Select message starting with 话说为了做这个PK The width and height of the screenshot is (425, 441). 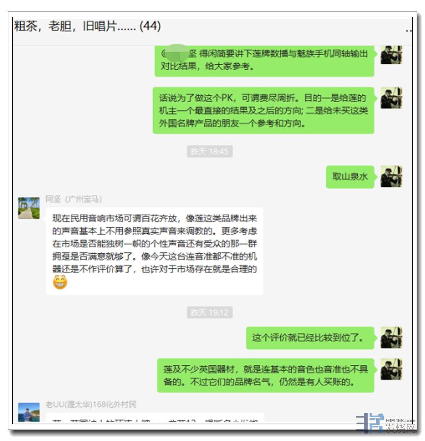263,110
